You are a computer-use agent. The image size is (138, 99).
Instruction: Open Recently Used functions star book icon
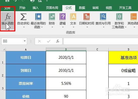pyautogui.click(x=38, y=17)
